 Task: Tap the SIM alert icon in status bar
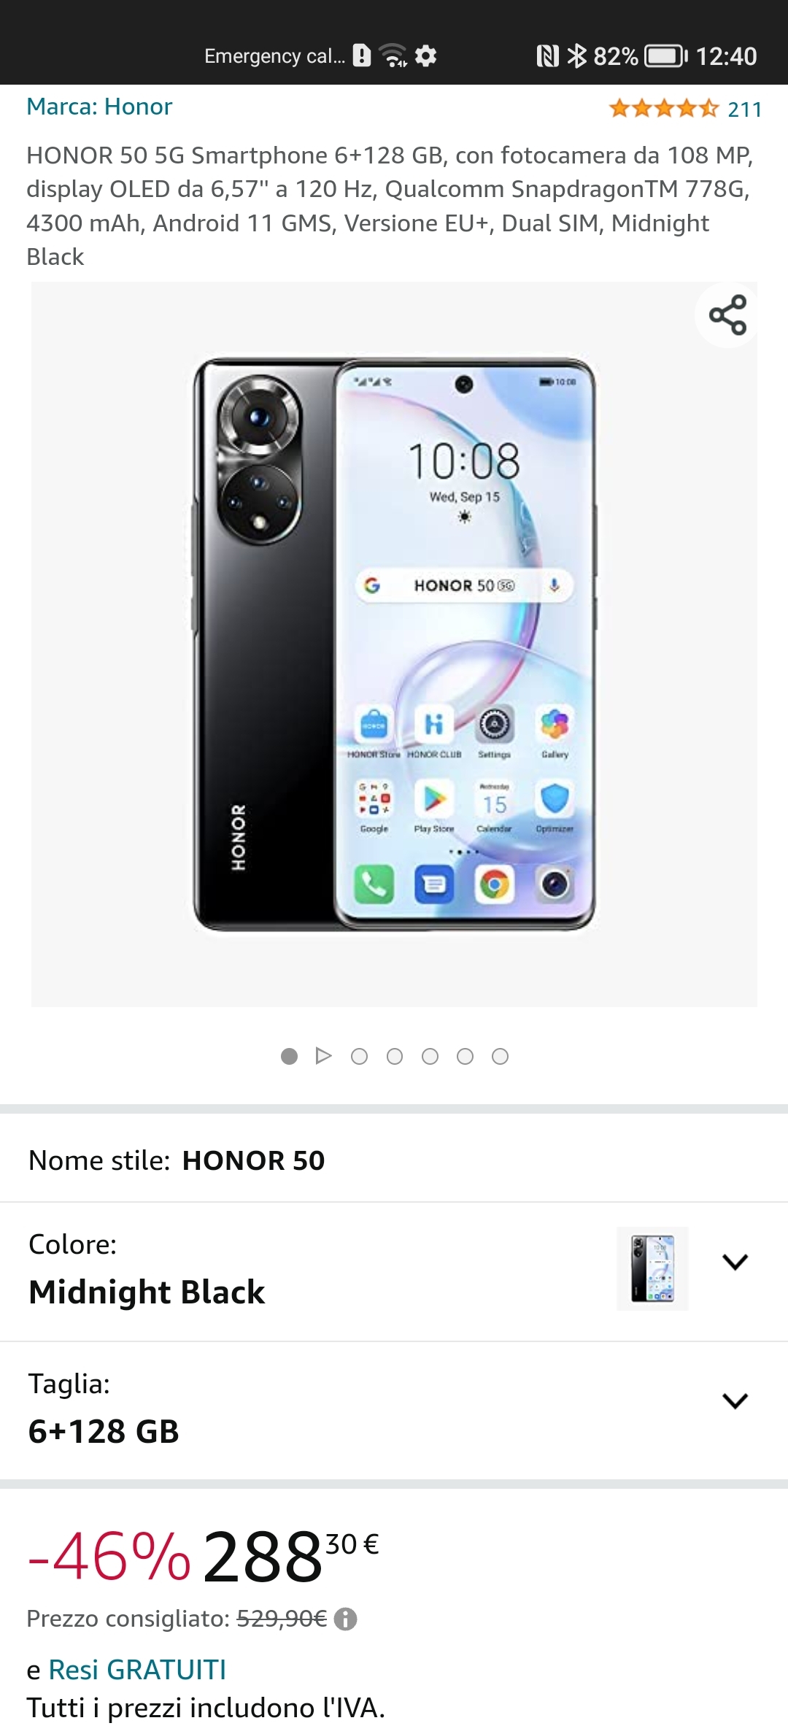pos(362,55)
